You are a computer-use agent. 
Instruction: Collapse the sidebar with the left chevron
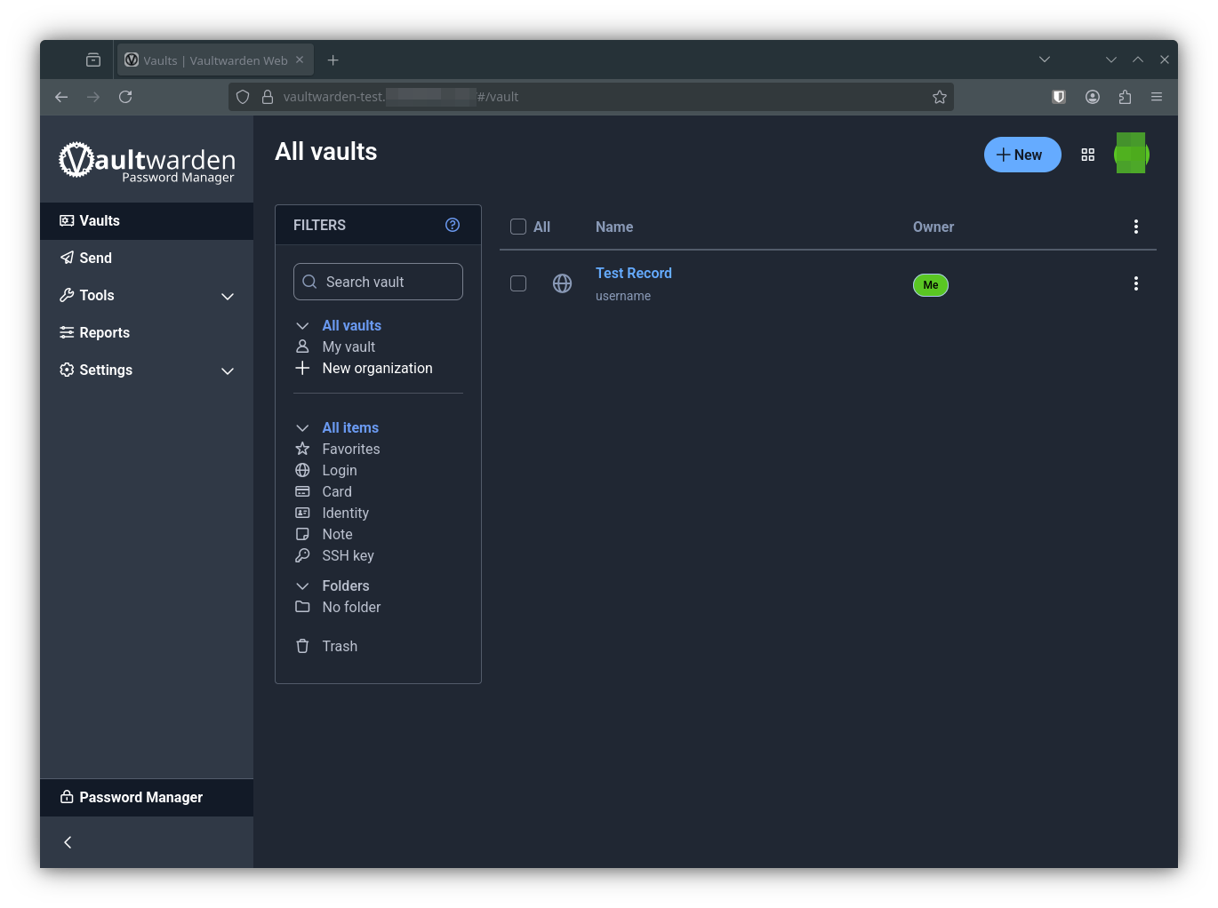(68, 842)
